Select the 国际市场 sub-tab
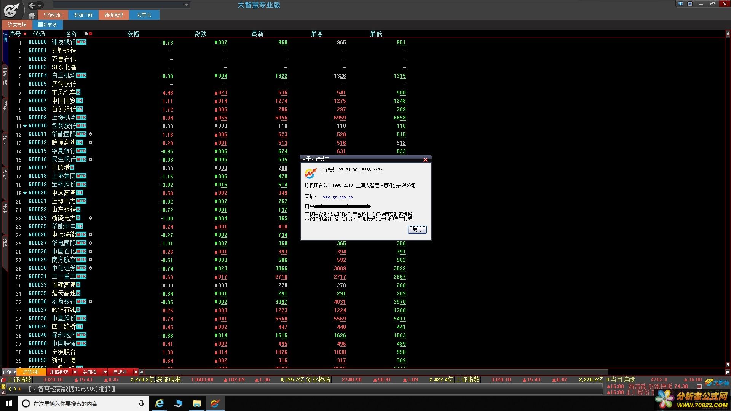 pos(47,25)
